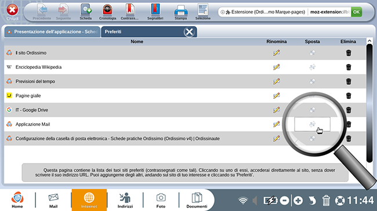
Task: Click the moz-extension address field
Action: [x=329, y=12]
